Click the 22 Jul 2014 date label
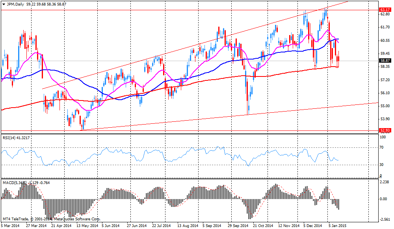394x229 pixels. click(161, 226)
